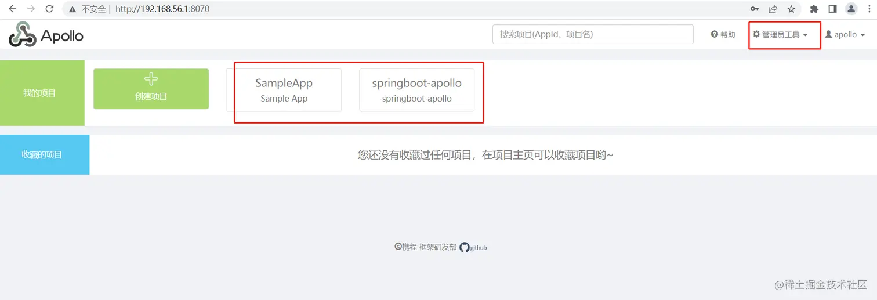Open browser extensions puzzle icon
Viewport: 877px width, 300px height.
[814, 9]
